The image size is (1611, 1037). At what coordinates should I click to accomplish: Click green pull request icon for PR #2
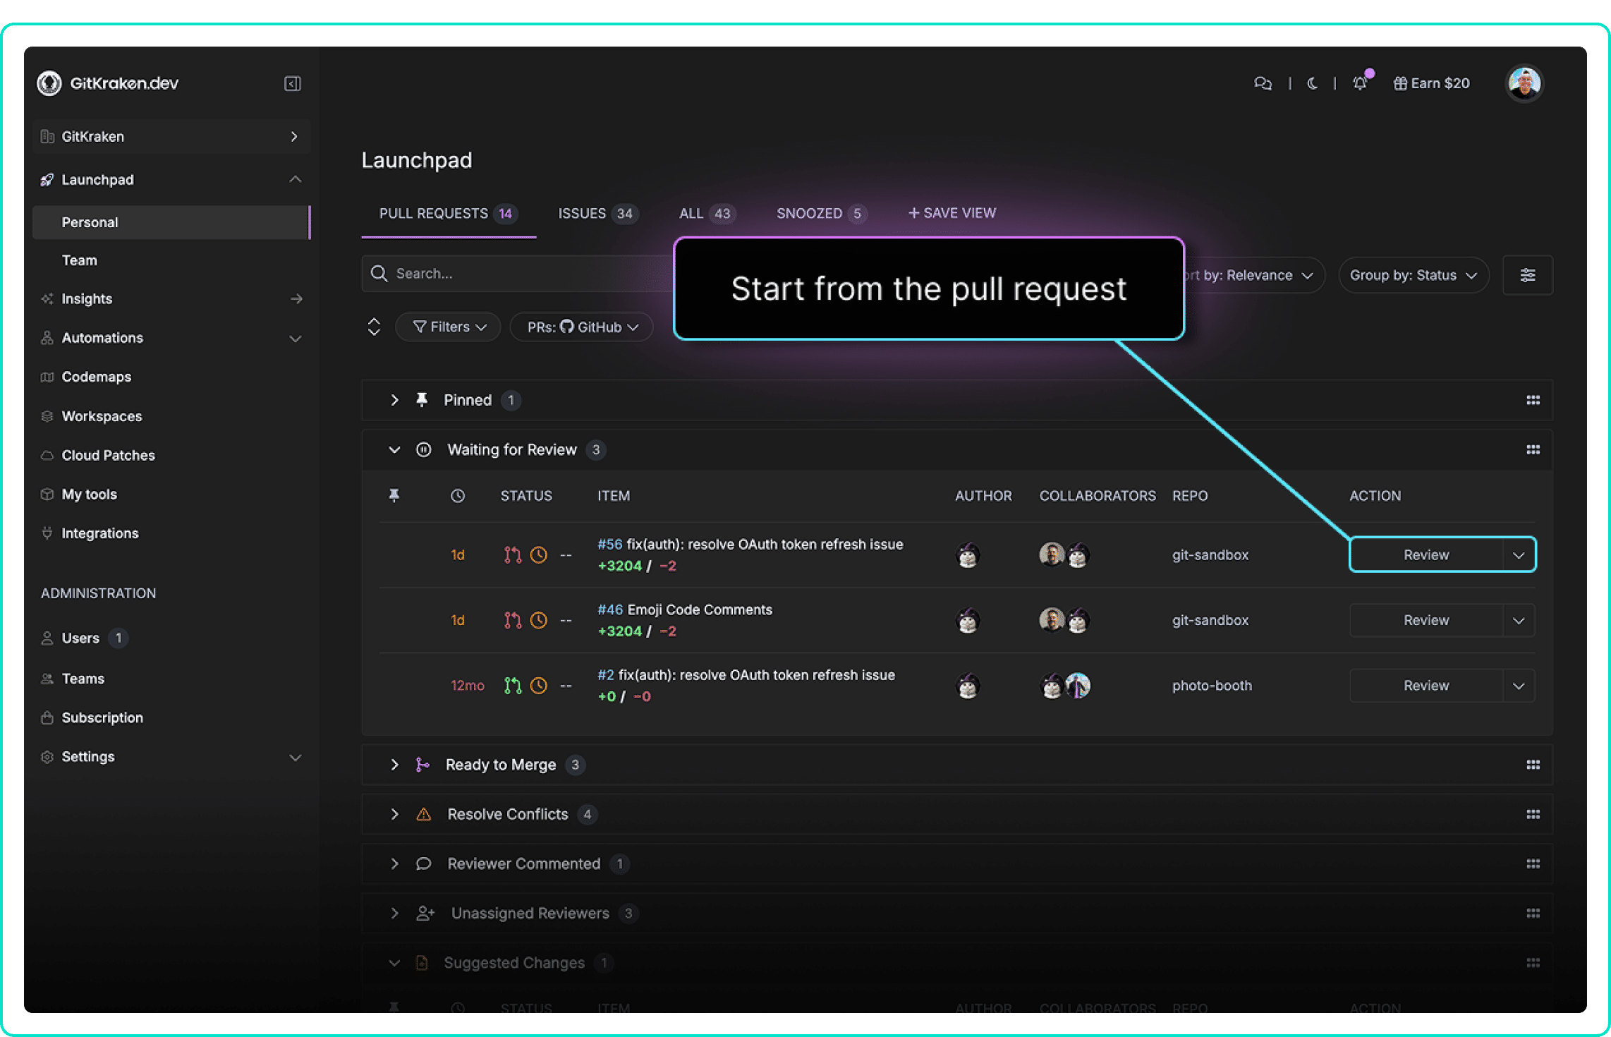pyautogui.click(x=513, y=686)
